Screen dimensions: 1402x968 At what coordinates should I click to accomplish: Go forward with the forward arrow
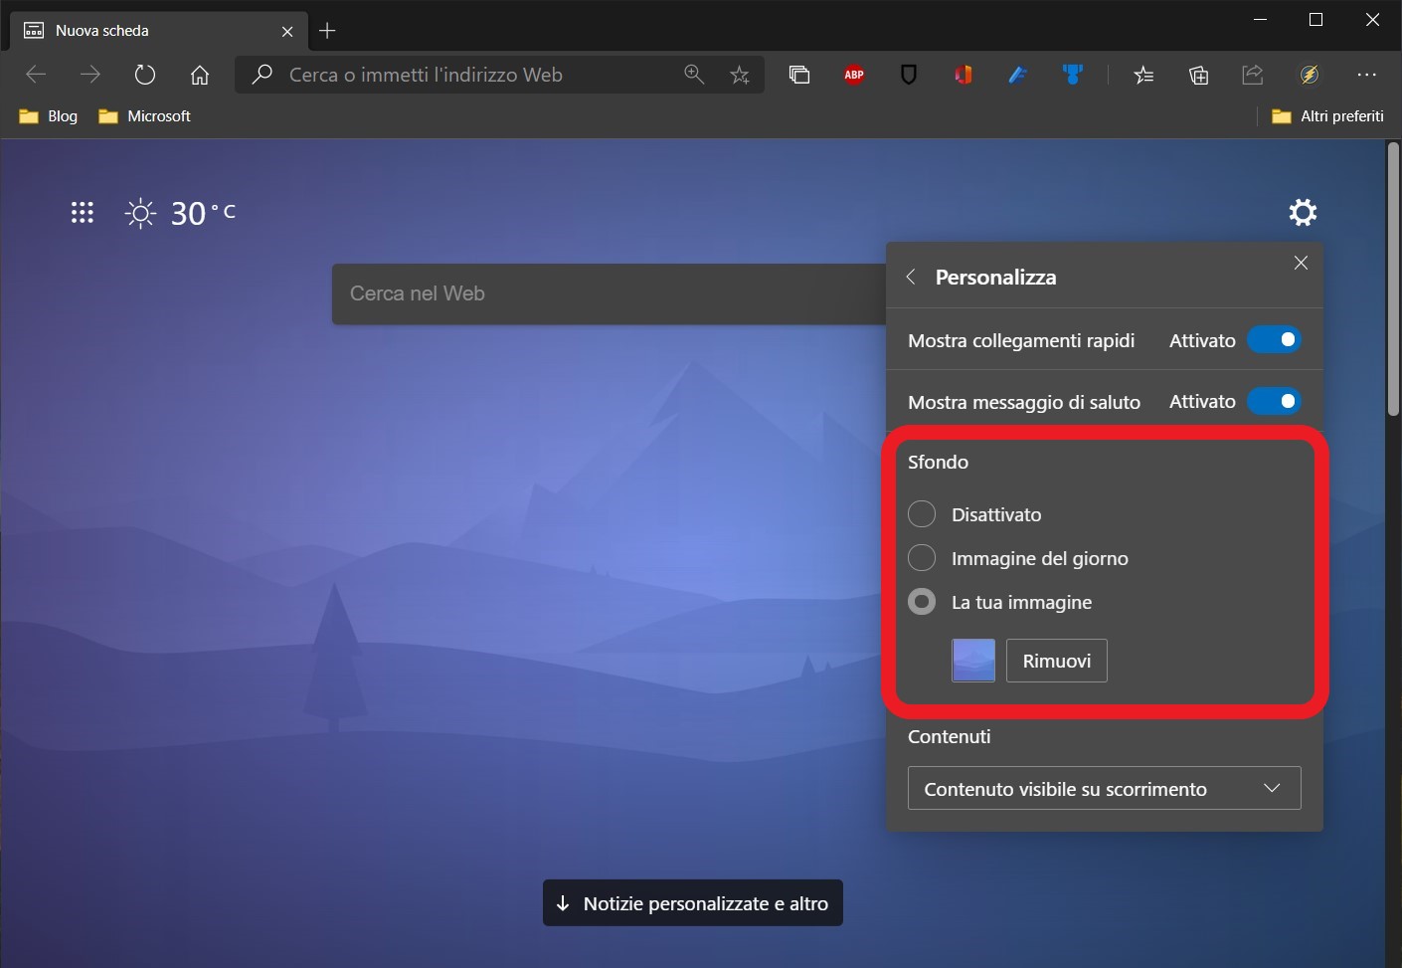[90, 74]
